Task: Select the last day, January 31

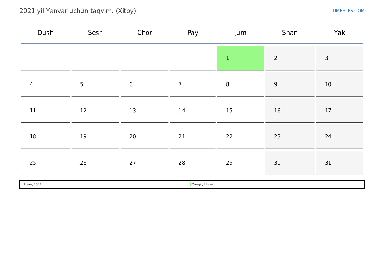Action: tap(339, 163)
